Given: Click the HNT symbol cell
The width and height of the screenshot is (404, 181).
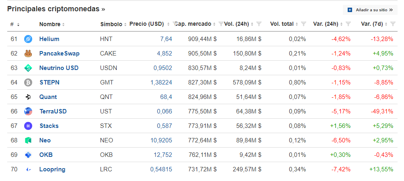Looking at the screenshot, I should 106,39.
